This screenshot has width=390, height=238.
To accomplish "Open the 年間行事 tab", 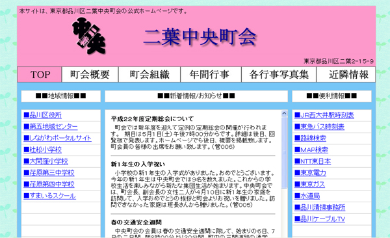I will tap(211, 74).
